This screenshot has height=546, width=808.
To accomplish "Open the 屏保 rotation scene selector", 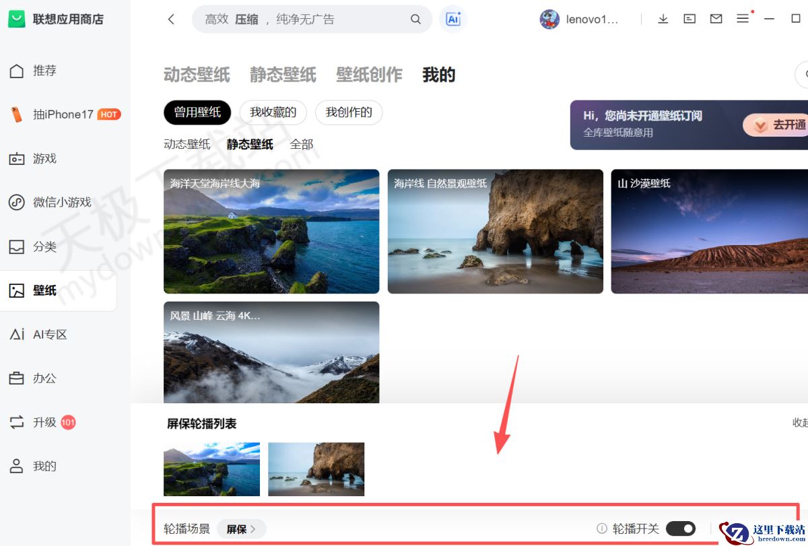I will 241,529.
